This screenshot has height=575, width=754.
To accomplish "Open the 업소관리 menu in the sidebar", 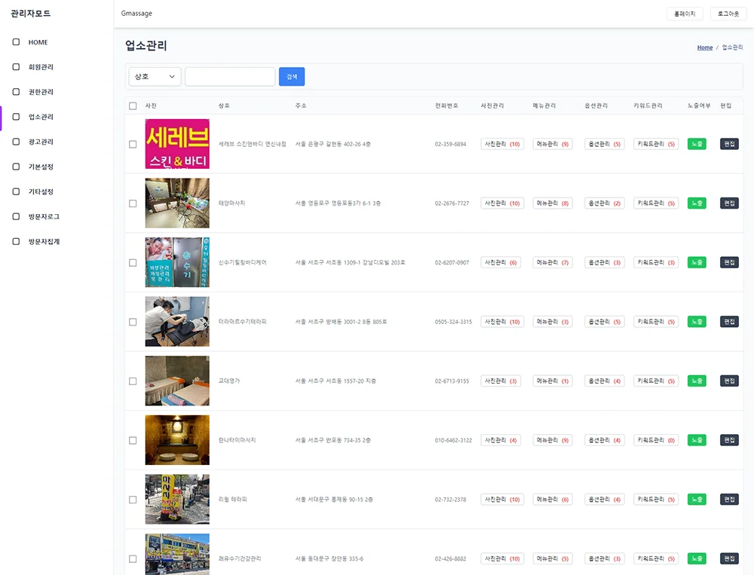I will (x=41, y=117).
